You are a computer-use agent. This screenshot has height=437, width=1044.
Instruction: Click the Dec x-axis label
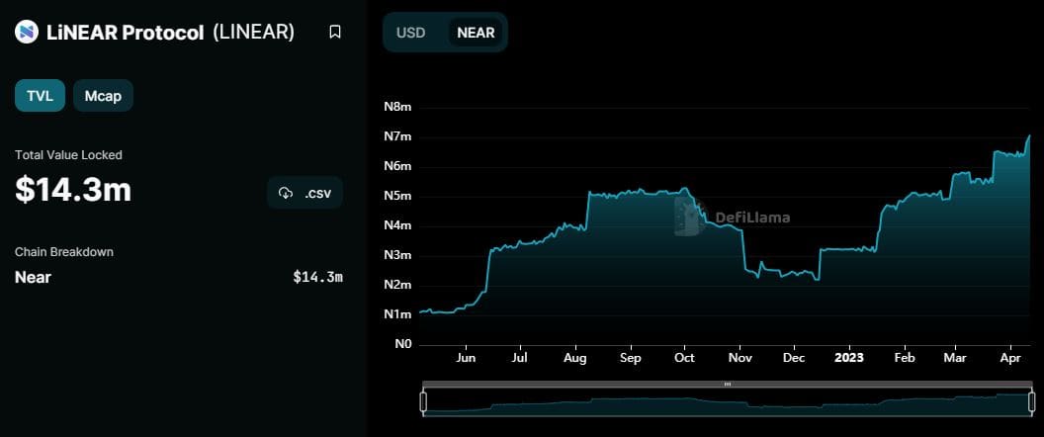(x=793, y=358)
